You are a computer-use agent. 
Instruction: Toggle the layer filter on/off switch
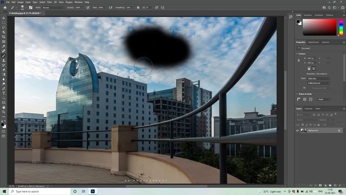336,114
